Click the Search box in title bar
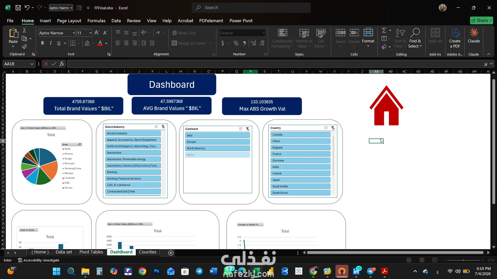 (251, 8)
